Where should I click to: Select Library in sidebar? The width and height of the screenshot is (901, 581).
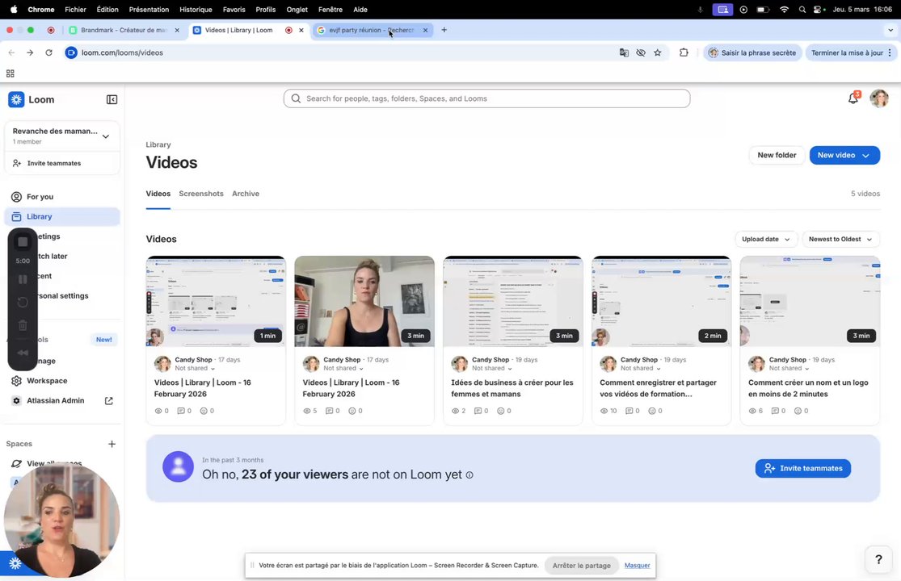click(62, 217)
